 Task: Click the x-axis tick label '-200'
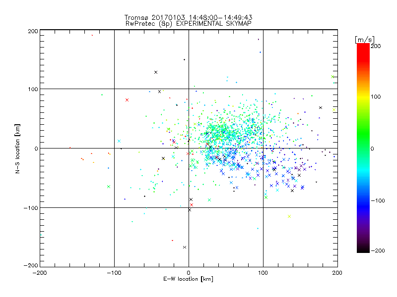coord(40,273)
